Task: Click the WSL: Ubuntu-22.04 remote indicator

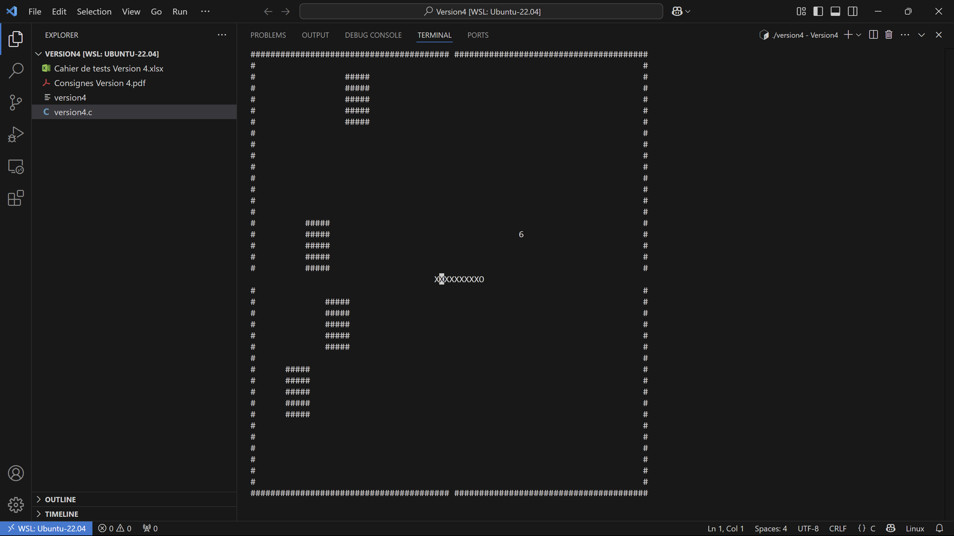Action: click(x=46, y=528)
